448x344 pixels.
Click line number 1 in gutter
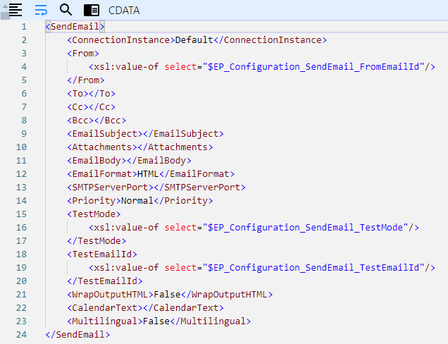click(24, 27)
